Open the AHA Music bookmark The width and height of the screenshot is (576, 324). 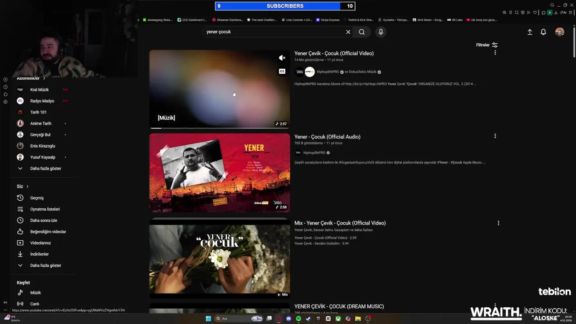tap(427, 20)
